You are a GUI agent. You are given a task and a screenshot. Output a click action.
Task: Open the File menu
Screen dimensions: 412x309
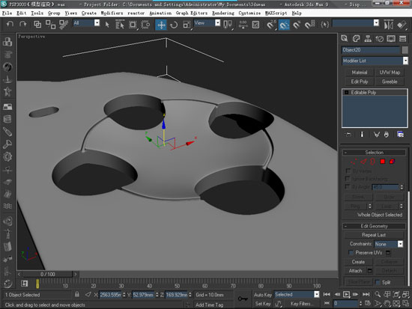[x=7, y=13]
